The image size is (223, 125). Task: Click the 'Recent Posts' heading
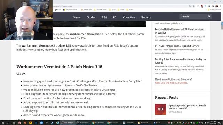coord(167,97)
